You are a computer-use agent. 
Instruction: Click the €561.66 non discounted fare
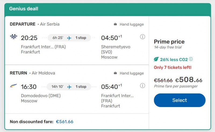click(64, 122)
